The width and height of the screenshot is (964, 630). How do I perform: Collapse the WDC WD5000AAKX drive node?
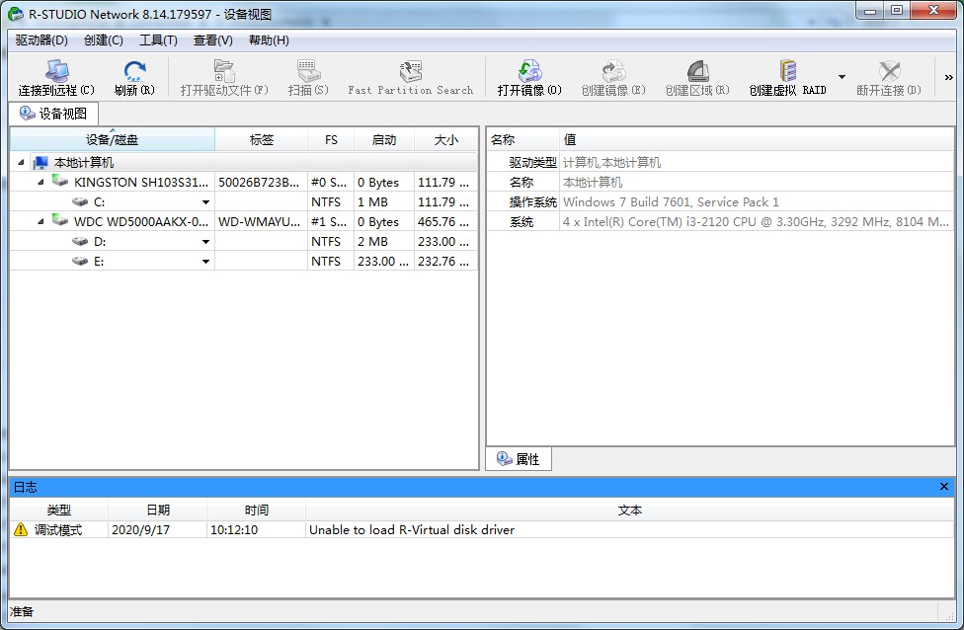click(x=40, y=221)
